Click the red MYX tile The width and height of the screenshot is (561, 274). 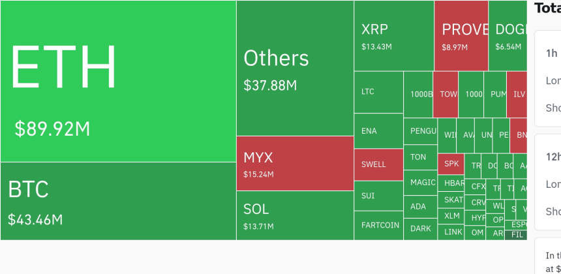click(x=295, y=163)
